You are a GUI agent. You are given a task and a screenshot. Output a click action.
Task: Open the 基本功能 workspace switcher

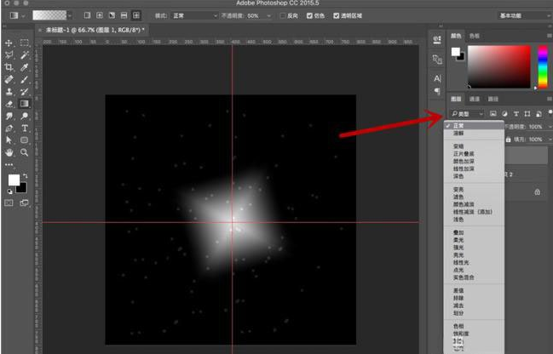(x=525, y=15)
